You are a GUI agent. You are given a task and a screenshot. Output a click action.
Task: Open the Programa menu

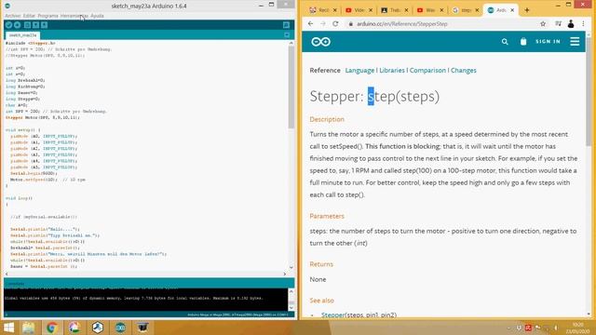click(x=47, y=16)
